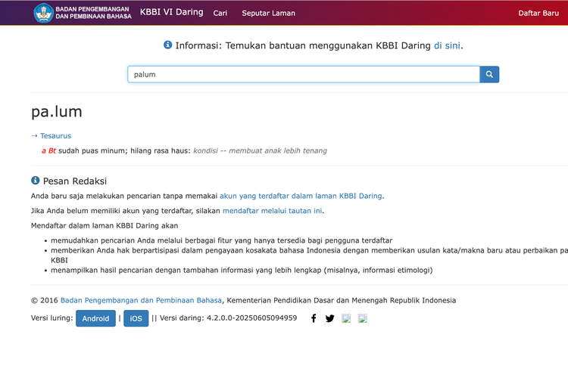Open Badan Pengembangan dan Pembinaan Bahasa footer link

coord(141,300)
